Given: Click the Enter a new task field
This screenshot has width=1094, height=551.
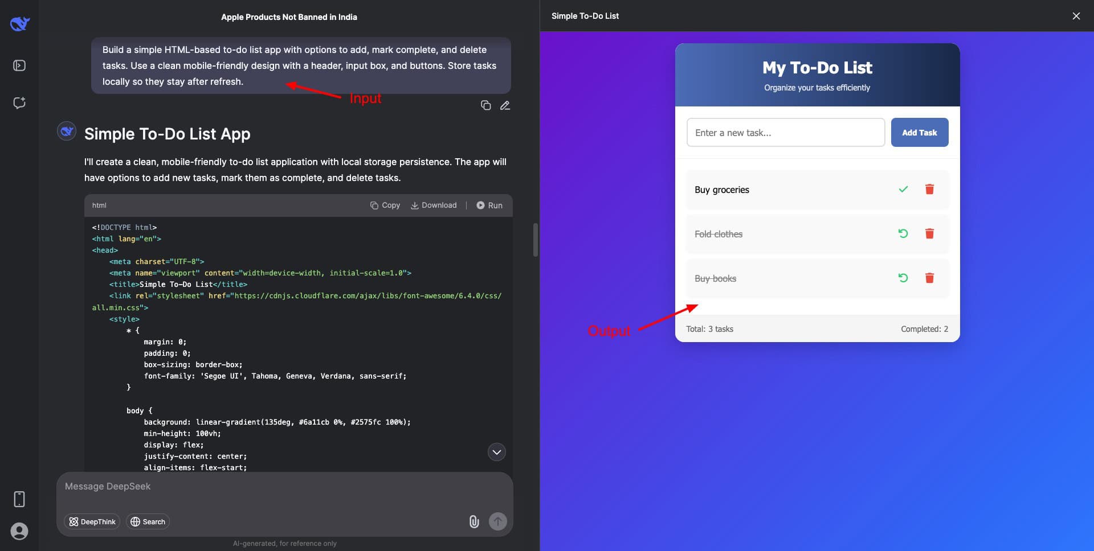Looking at the screenshot, I should (x=785, y=133).
